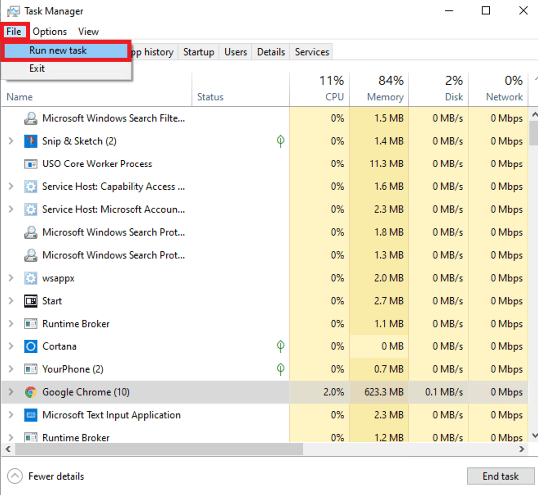
Task: Click the Snip & Sketch app icon
Action: point(31,141)
